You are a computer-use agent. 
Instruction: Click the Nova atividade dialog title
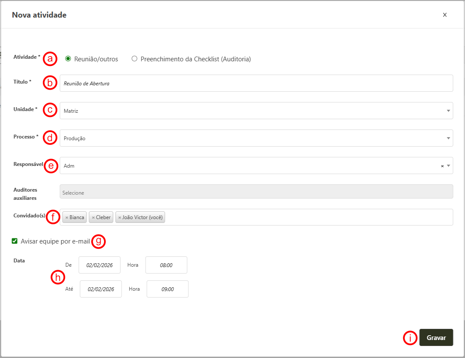point(39,15)
